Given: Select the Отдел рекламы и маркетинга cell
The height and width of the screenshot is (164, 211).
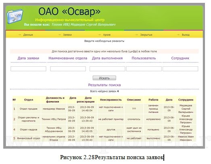Looking at the screenshot, I should 29,119.
